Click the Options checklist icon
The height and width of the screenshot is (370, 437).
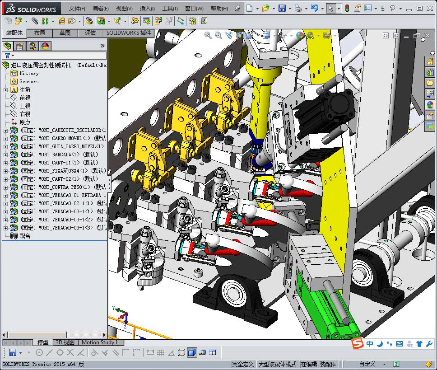click(368, 8)
